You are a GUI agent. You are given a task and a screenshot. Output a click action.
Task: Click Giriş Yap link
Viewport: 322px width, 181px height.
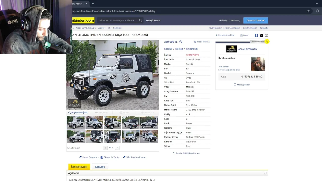click(223, 20)
